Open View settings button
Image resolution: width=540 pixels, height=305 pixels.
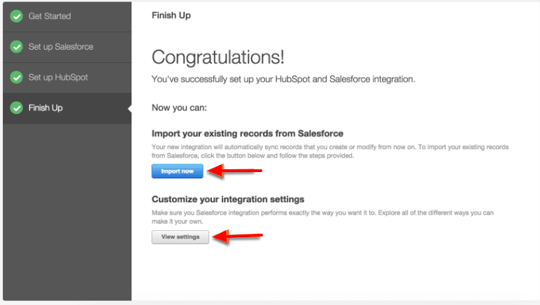(180, 236)
